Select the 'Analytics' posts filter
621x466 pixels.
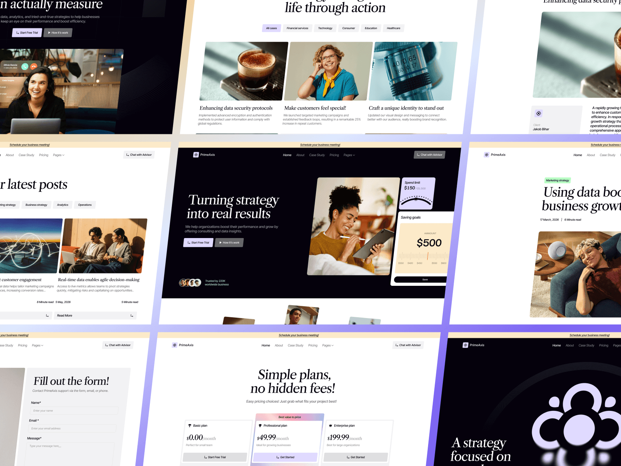(x=62, y=205)
